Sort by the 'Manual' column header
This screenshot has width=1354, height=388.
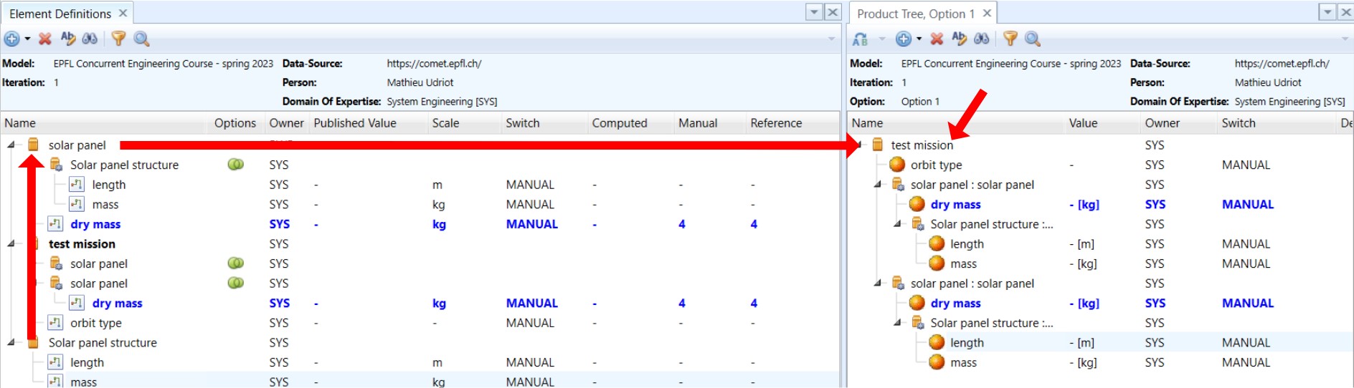[x=698, y=123]
